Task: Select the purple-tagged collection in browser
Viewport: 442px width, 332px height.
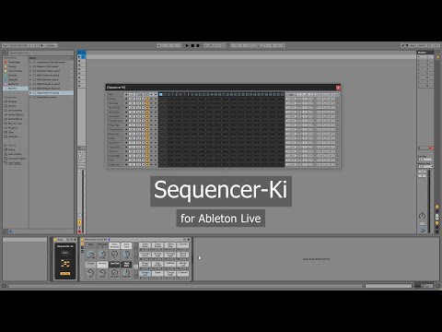Action: [x=12, y=84]
